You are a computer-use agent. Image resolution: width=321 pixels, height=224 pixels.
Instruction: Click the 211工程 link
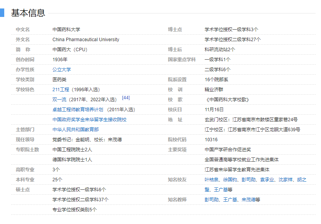(61, 90)
